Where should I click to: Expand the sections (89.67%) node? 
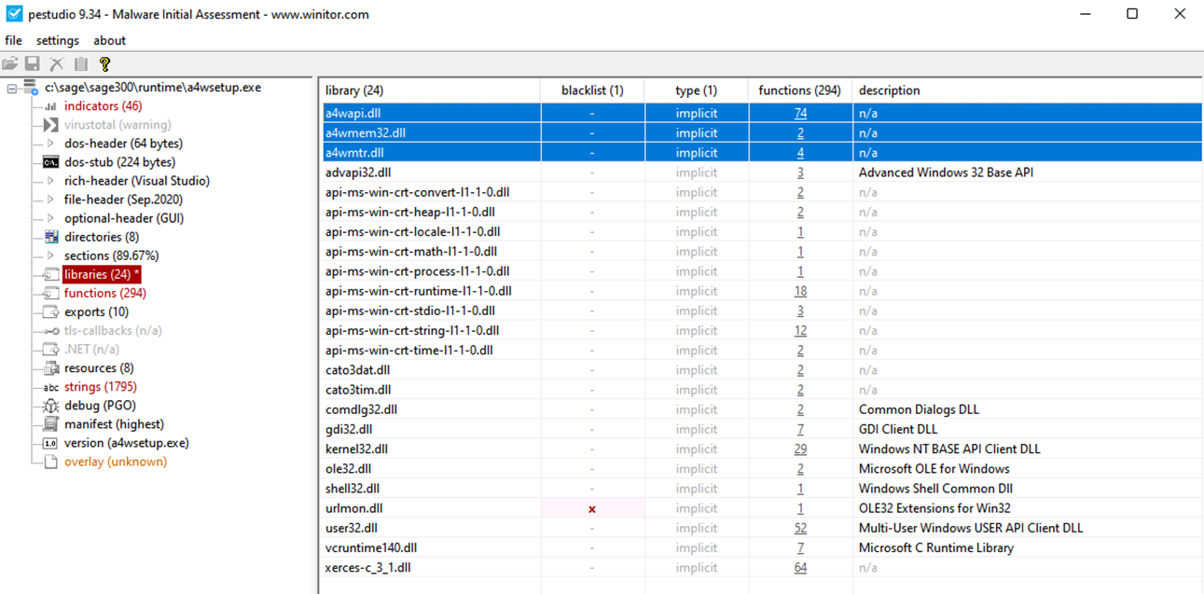click(x=50, y=256)
